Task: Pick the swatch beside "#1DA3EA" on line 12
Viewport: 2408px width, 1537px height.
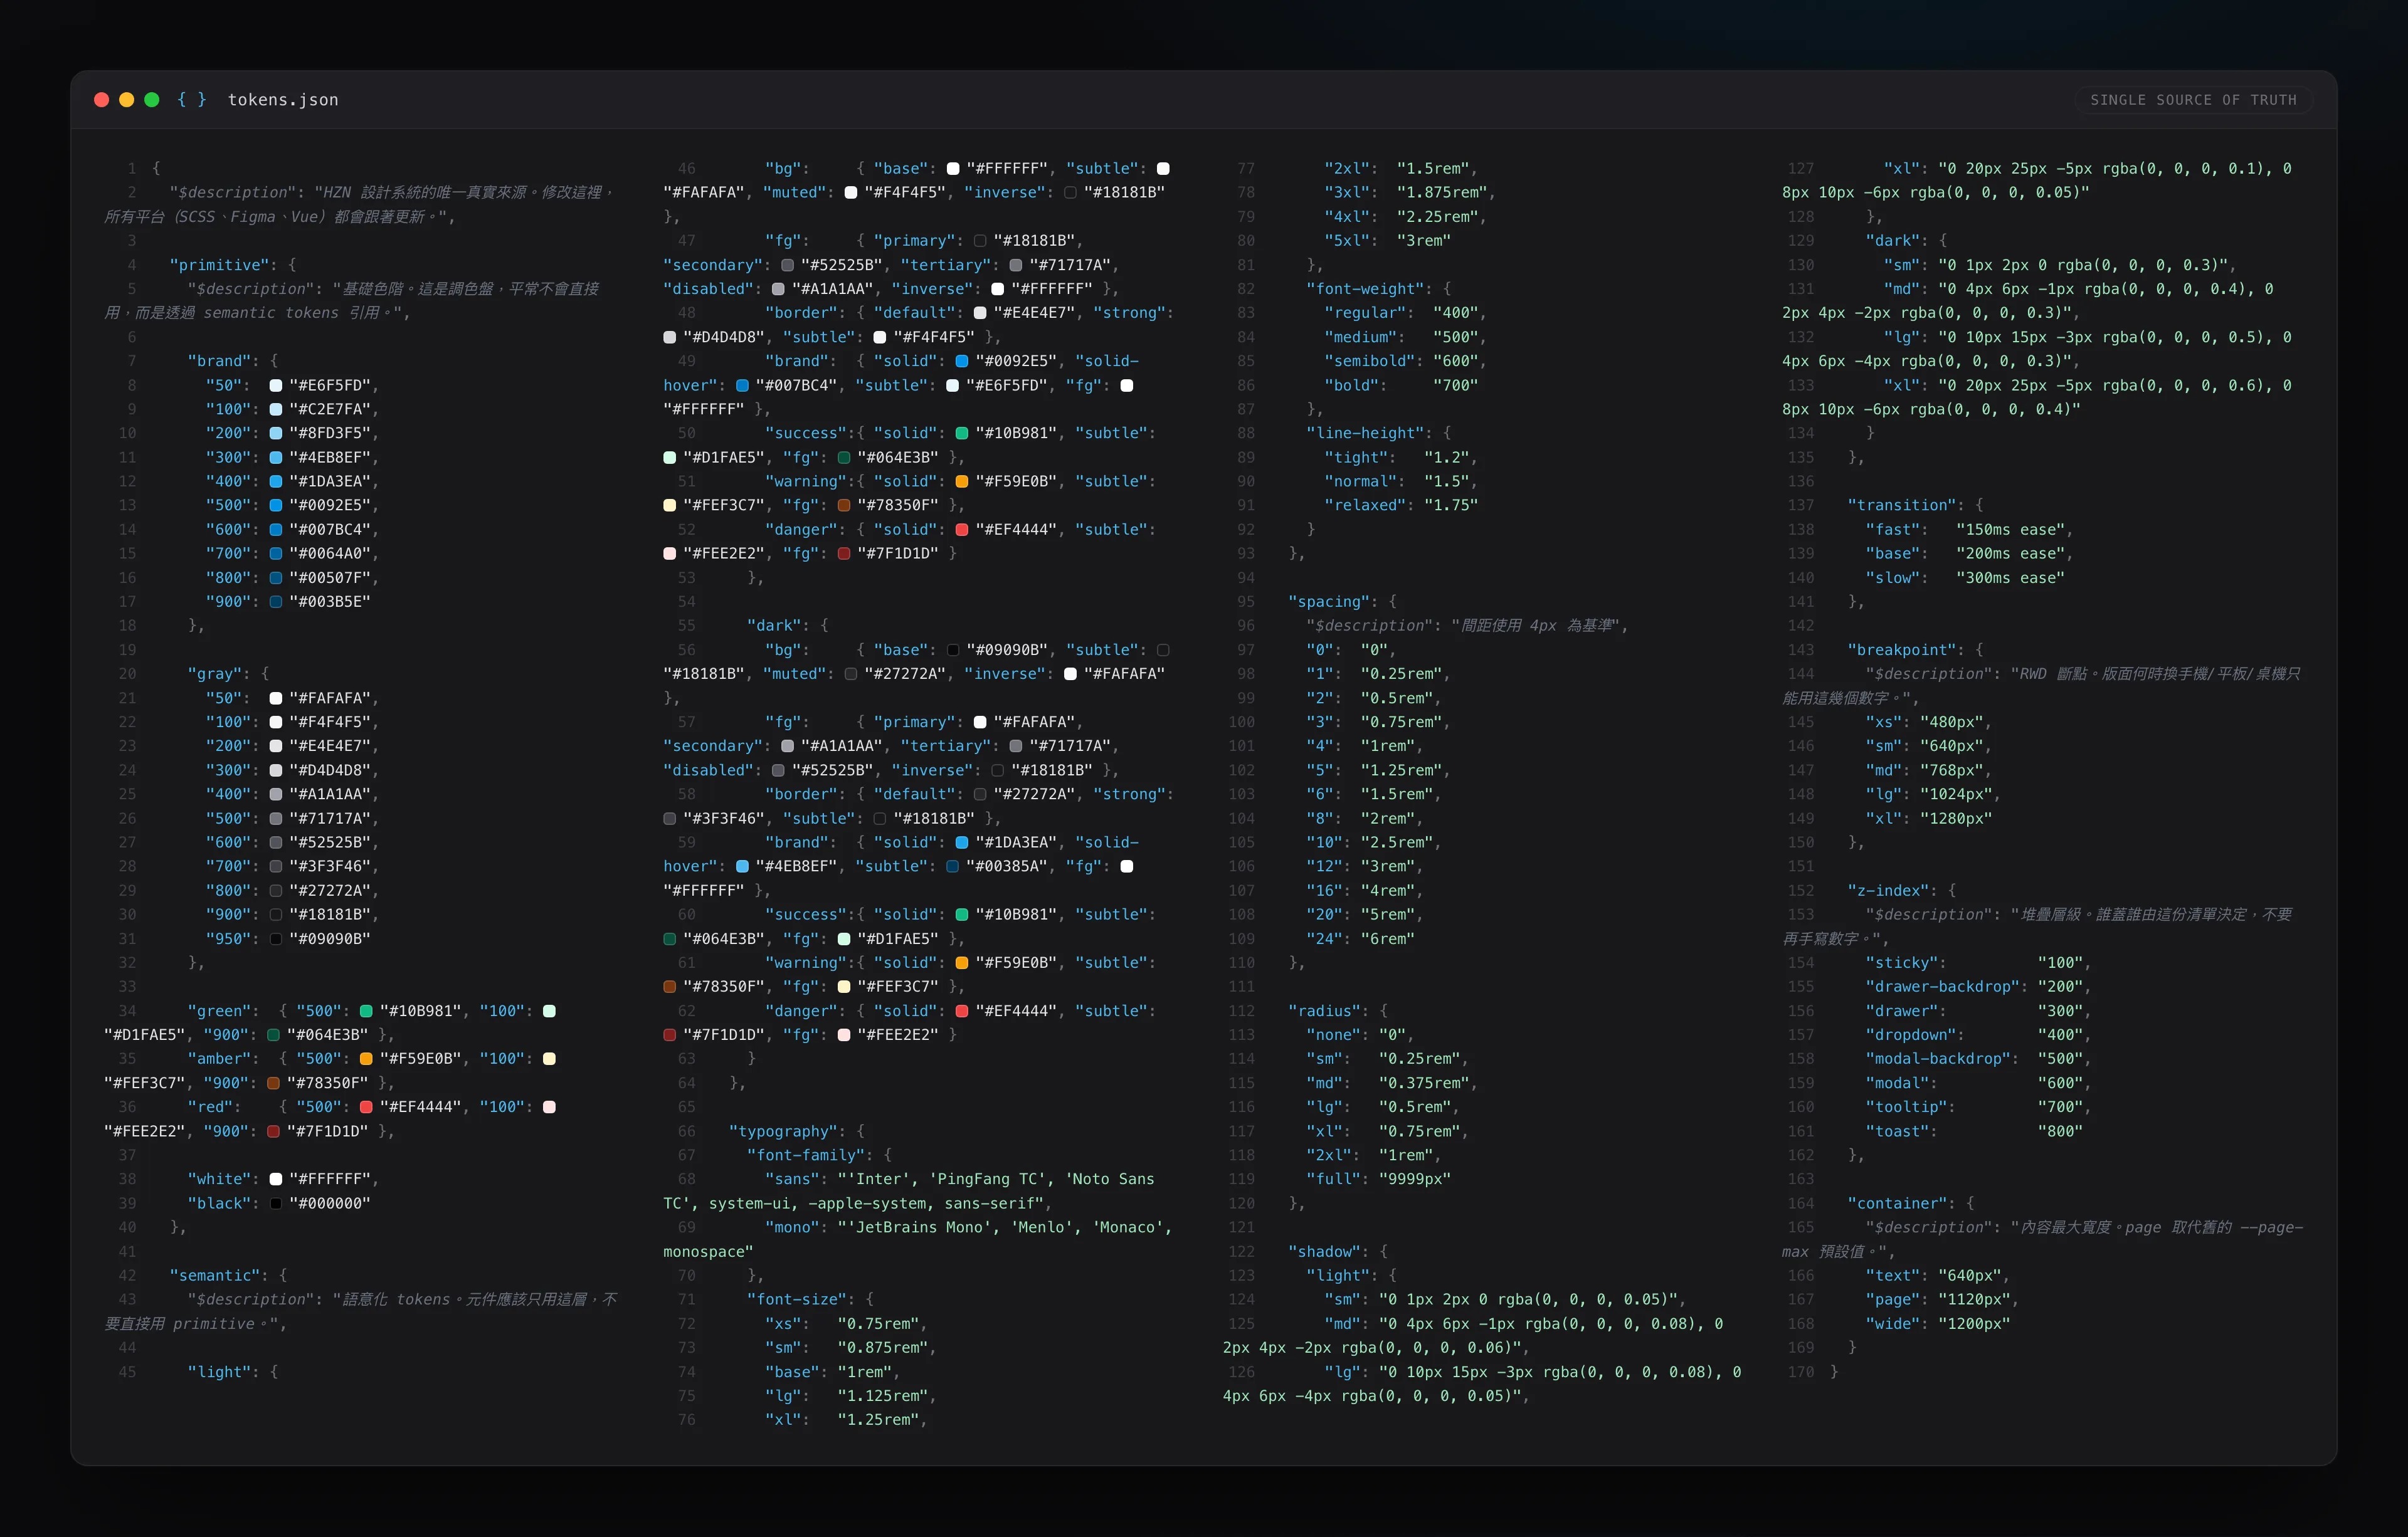Action: (x=276, y=481)
